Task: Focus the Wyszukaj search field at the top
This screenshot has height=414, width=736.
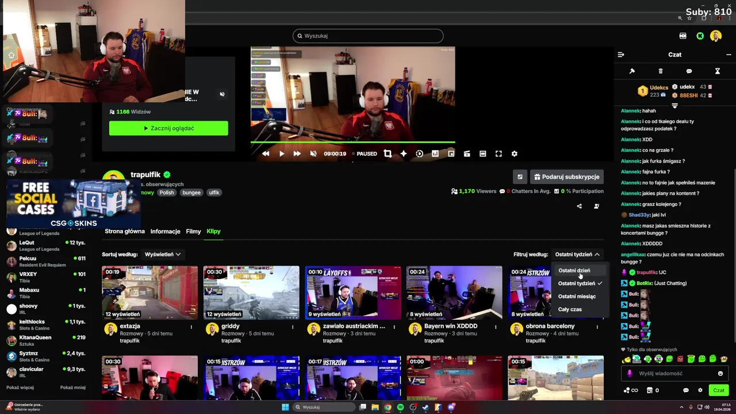Action: click(368, 36)
